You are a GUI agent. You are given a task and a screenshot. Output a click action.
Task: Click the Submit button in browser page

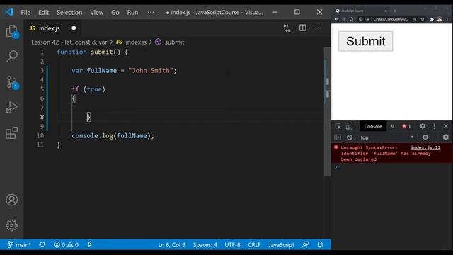coord(365,41)
